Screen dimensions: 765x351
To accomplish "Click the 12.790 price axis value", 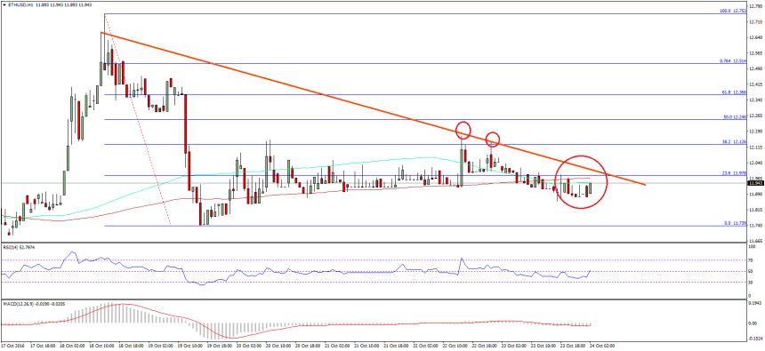I will tap(756, 6).
